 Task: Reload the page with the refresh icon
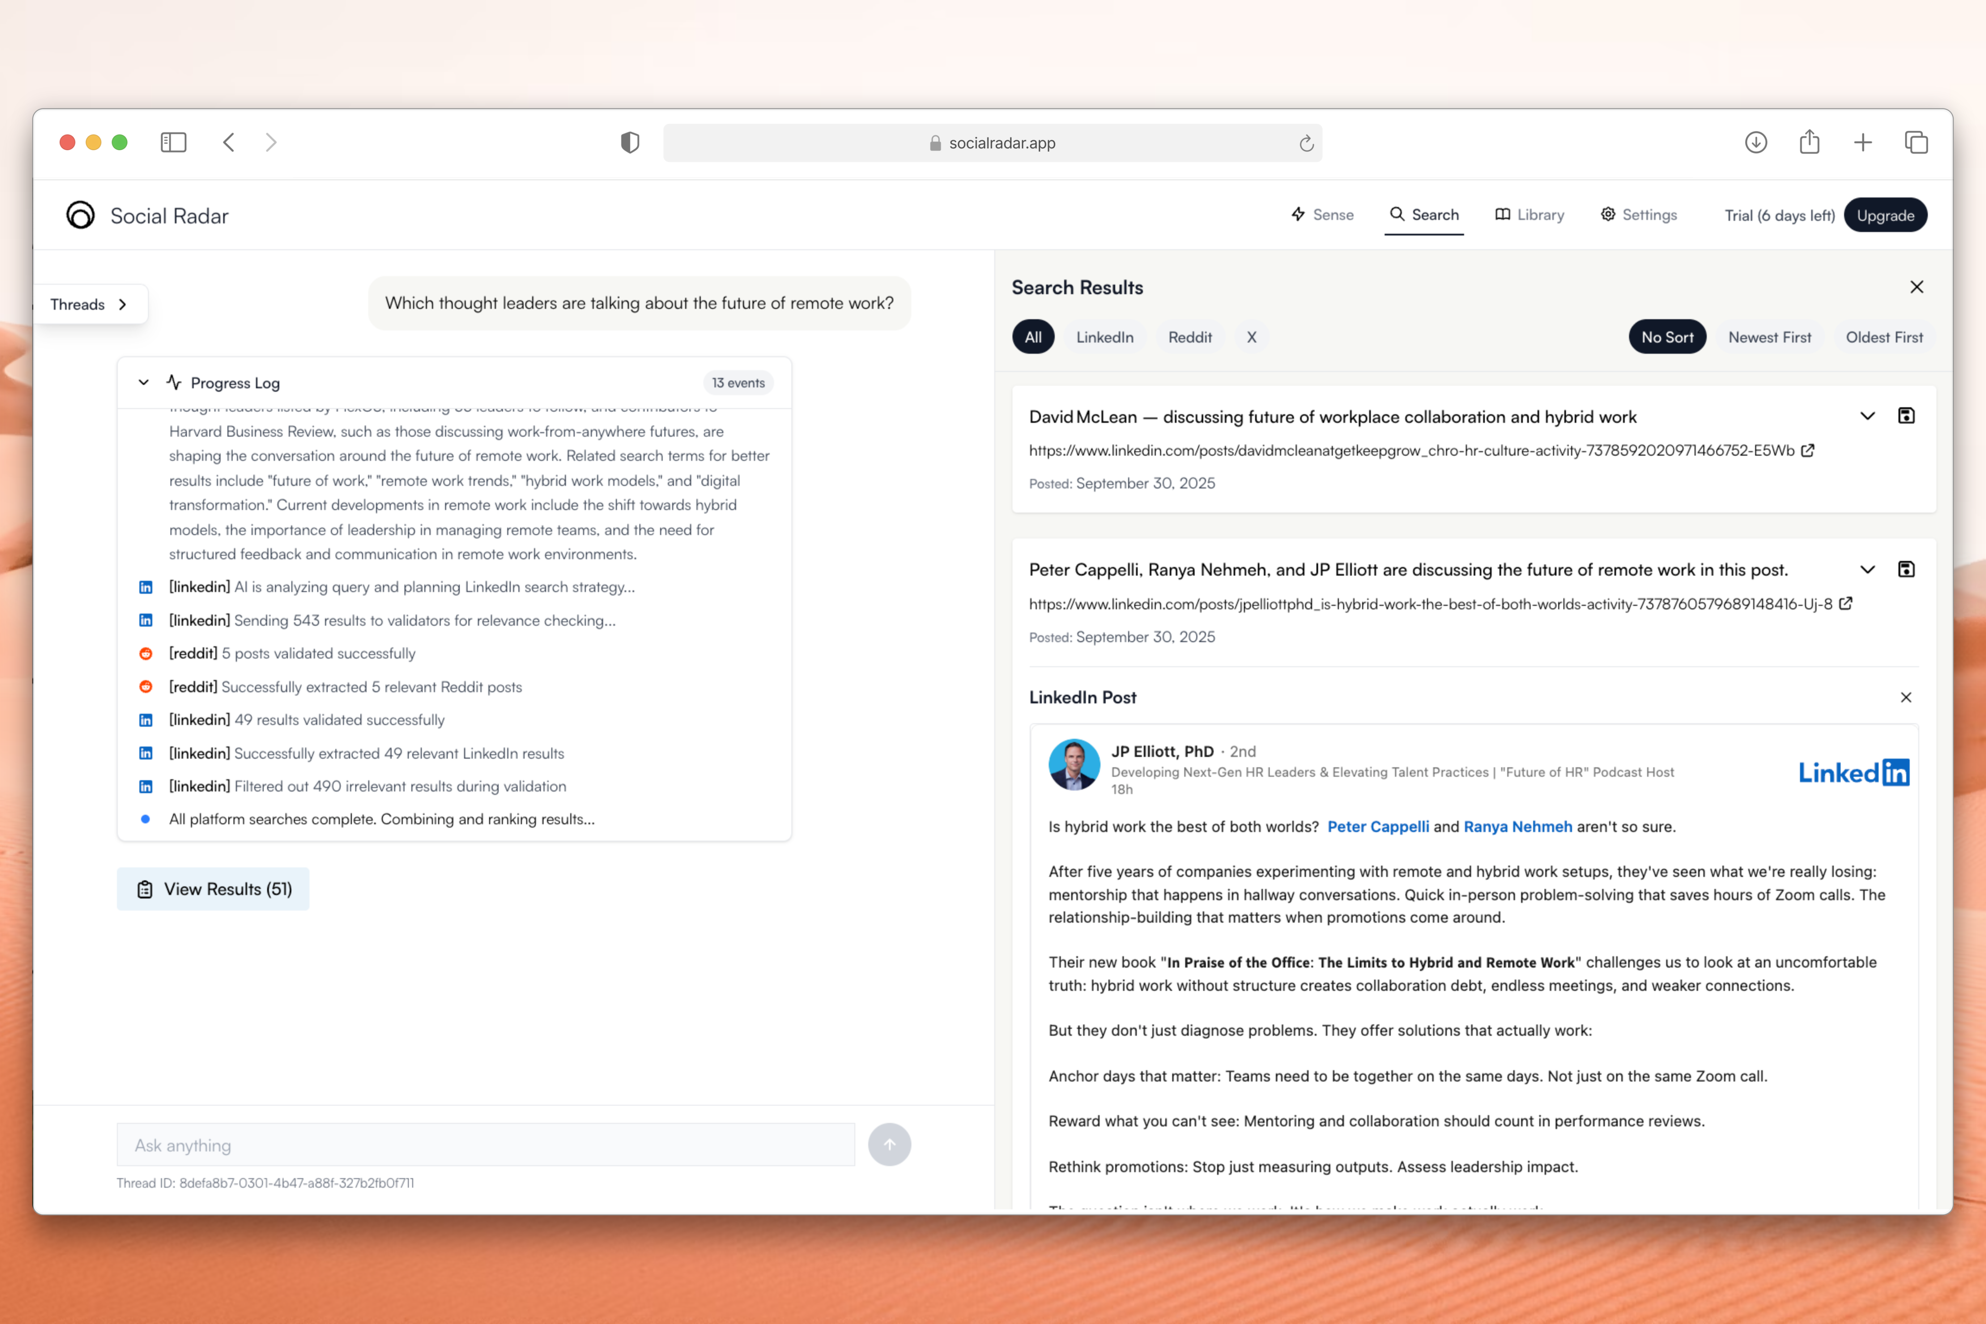point(1306,143)
